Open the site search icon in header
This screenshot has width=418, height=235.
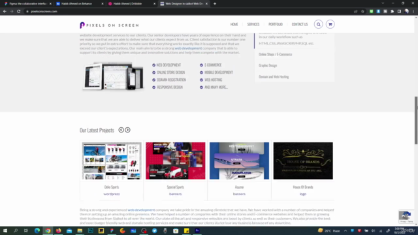pyautogui.click(x=318, y=24)
